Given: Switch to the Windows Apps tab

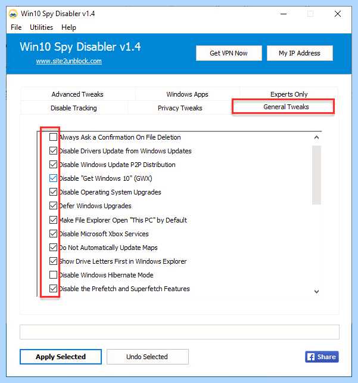Looking at the screenshot, I should (x=187, y=94).
